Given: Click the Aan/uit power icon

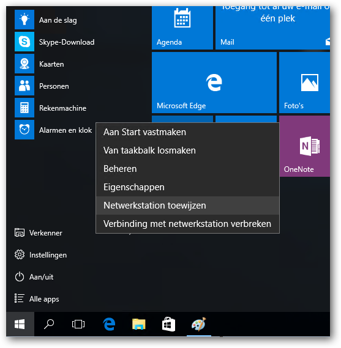Looking at the screenshot, I should (x=20, y=277).
